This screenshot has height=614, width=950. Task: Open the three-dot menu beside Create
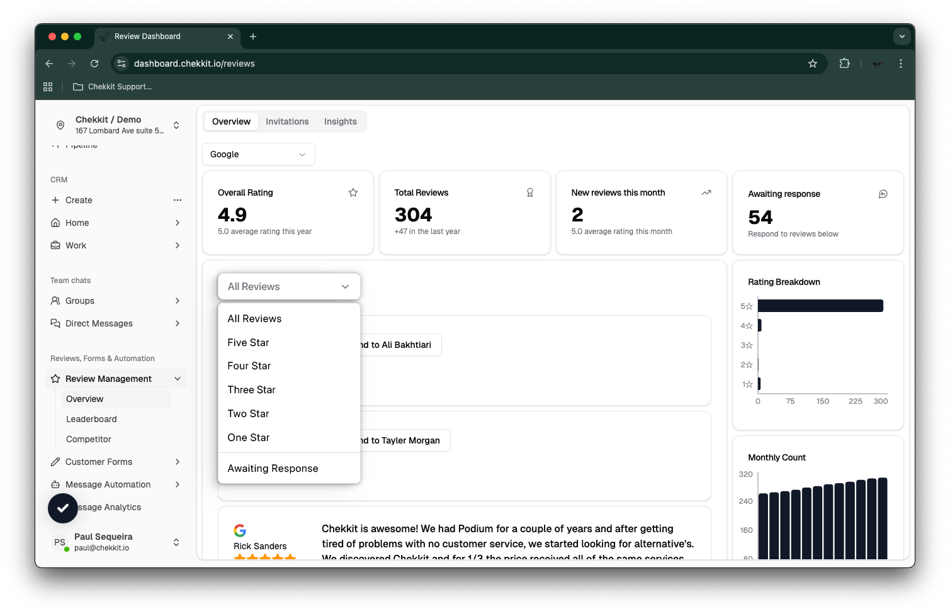point(178,200)
